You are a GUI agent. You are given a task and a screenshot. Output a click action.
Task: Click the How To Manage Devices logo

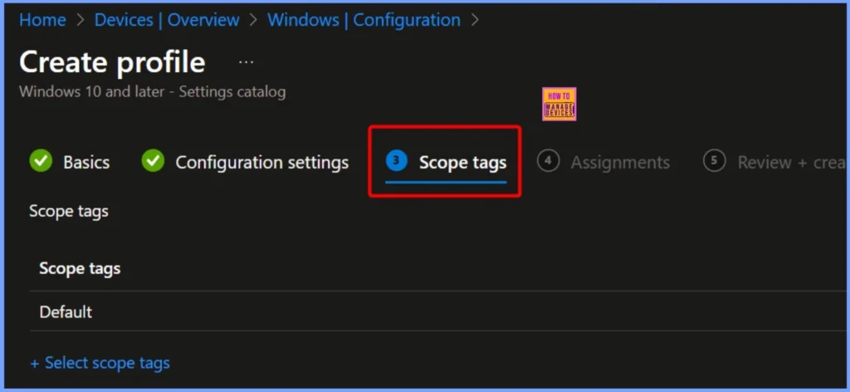point(559,104)
